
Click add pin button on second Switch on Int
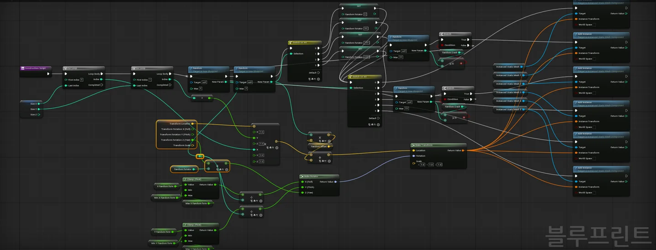[377, 125]
